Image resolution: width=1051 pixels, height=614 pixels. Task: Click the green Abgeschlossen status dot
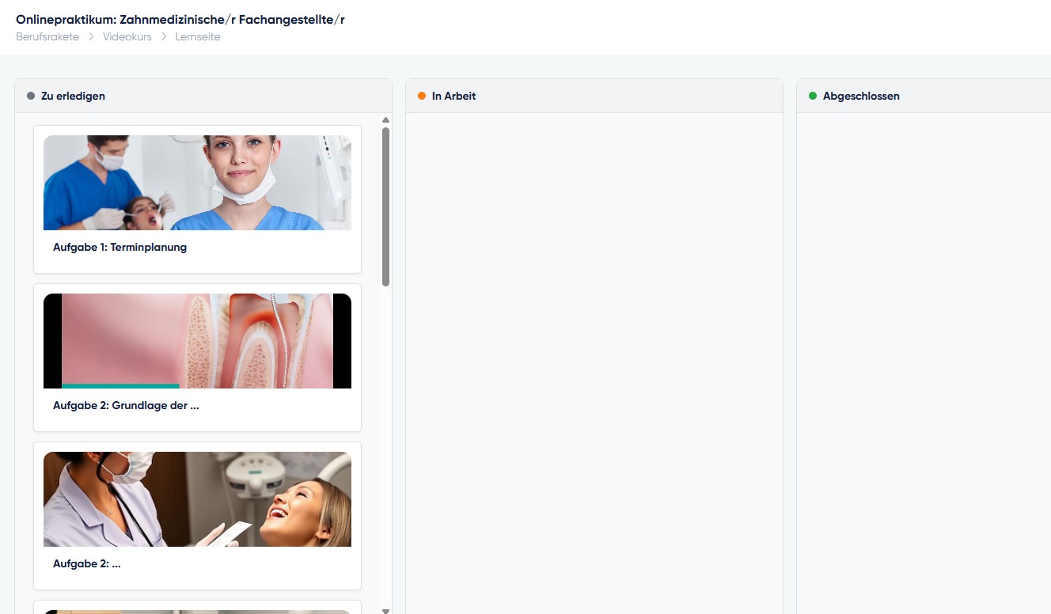click(813, 96)
